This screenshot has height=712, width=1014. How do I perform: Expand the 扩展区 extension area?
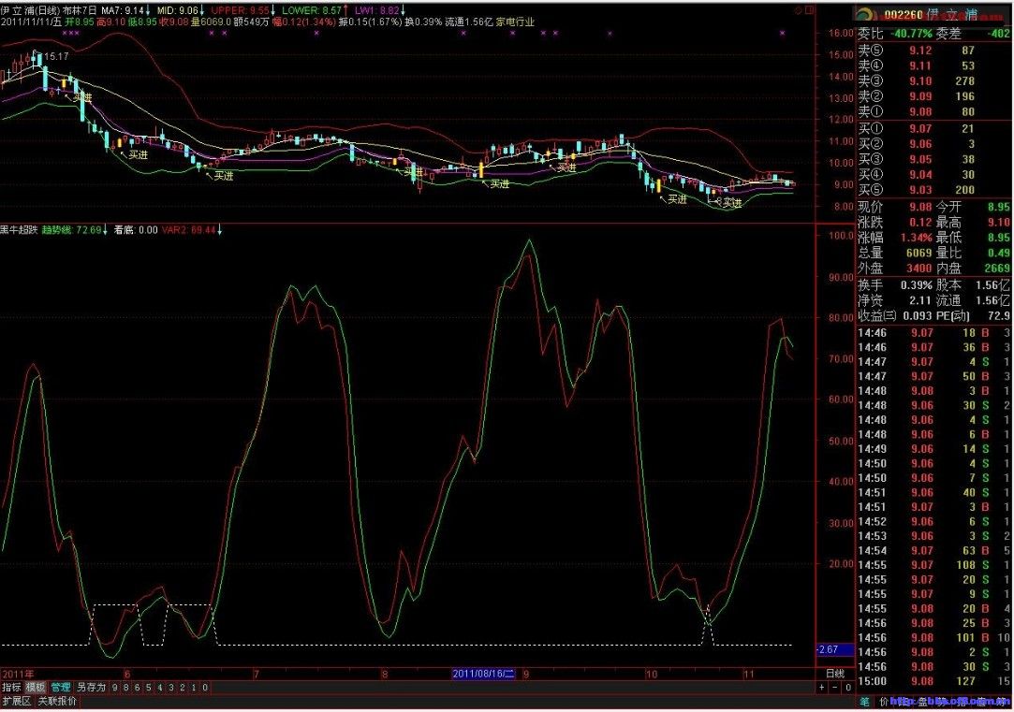[x=16, y=701]
